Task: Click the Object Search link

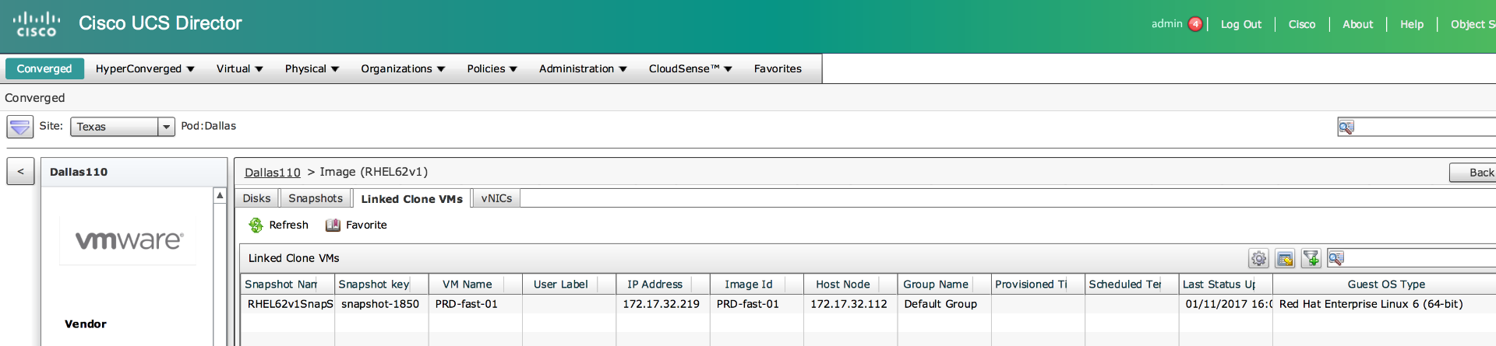Action: (1473, 24)
